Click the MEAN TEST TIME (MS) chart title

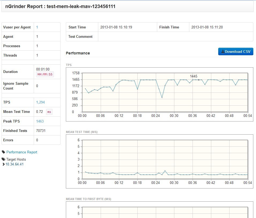point(82,132)
